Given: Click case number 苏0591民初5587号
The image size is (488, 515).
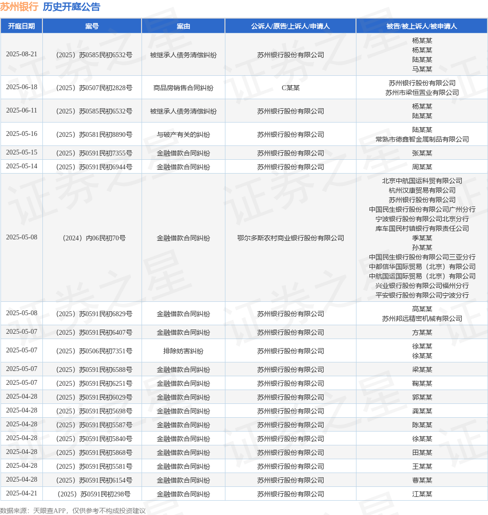Looking at the screenshot, I should click(94, 425).
